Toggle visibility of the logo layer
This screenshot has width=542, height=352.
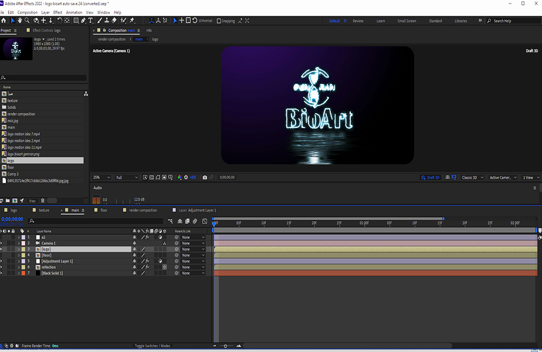tap(1, 249)
